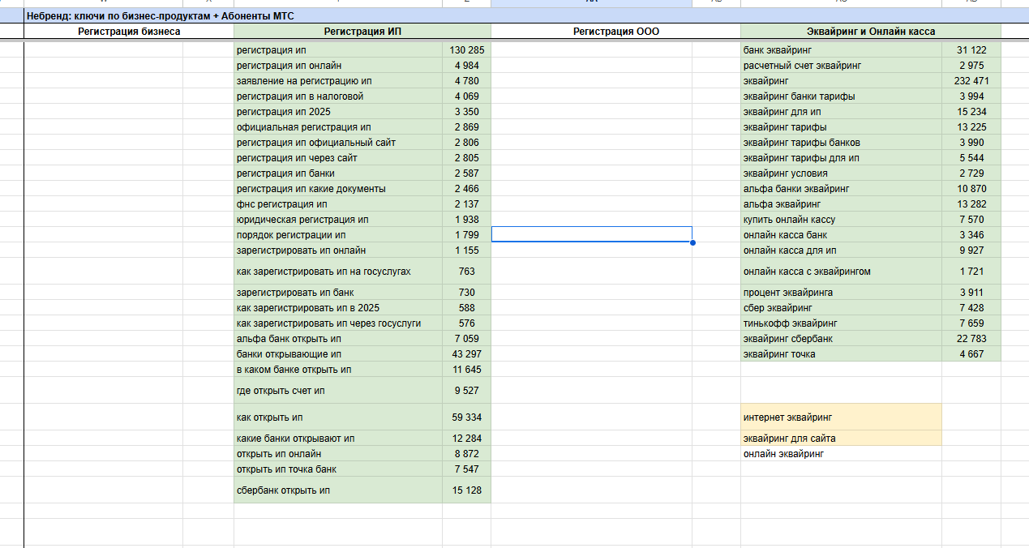
Task: Click the cell 'эквайринг сбербанк'
Action: (x=842, y=339)
